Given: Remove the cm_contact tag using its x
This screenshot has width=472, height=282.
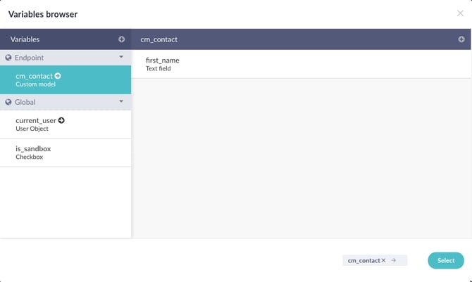Looking at the screenshot, I should 383,260.
